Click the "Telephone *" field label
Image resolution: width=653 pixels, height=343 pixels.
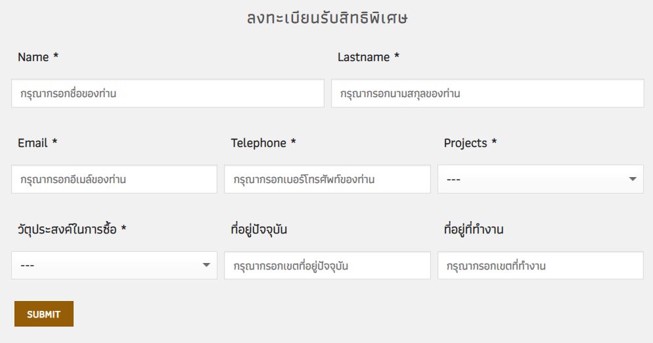(263, 143)
